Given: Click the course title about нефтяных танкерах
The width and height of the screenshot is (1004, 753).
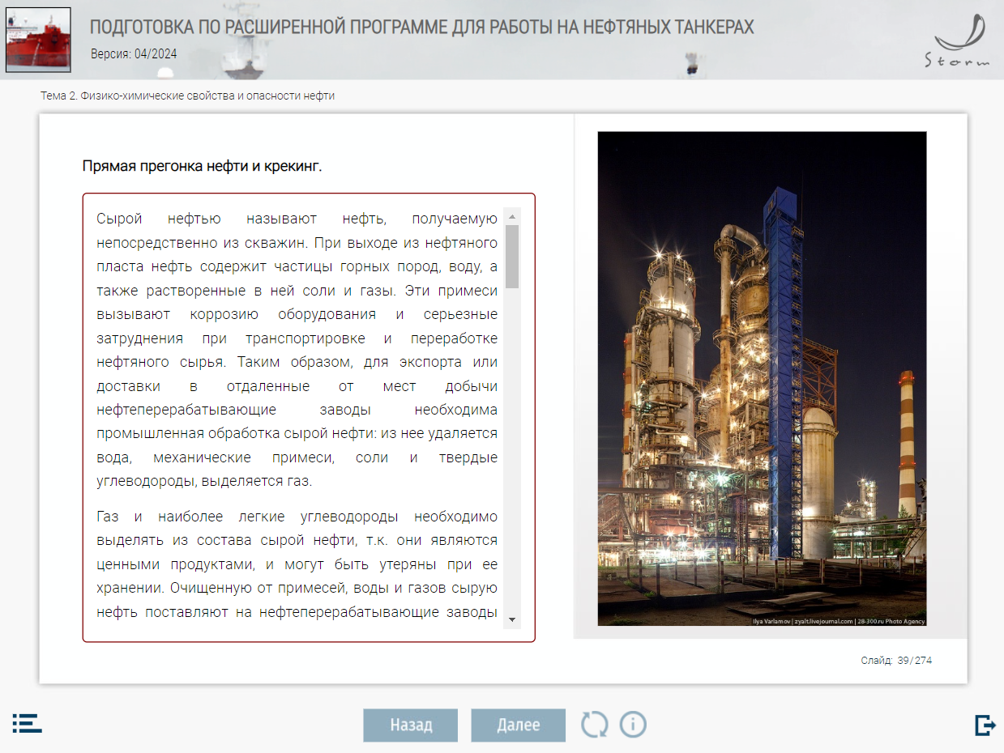Looking at the screenshot, I should tap(421, 28).
